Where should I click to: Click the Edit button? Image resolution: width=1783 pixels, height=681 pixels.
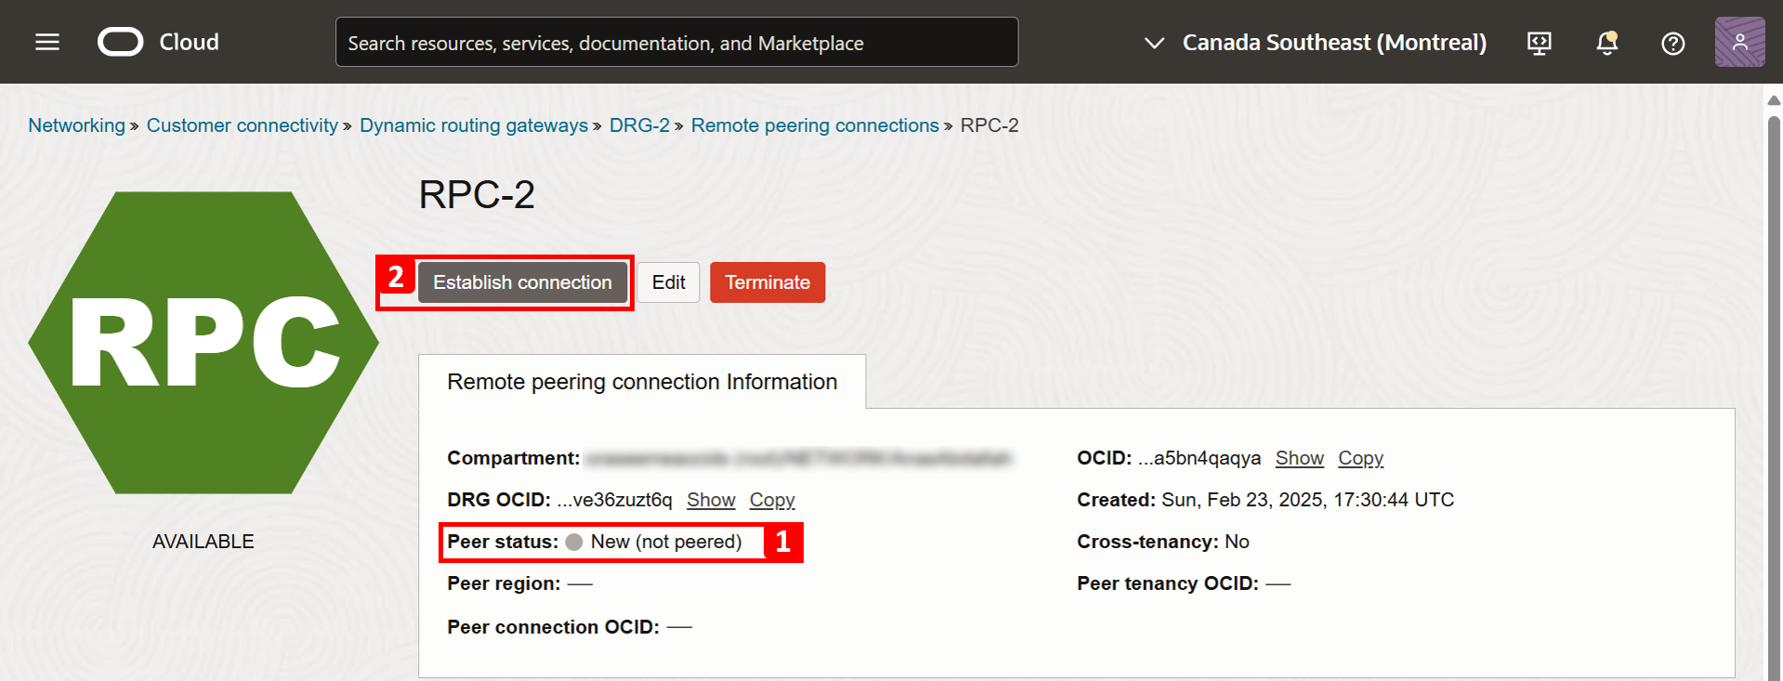click(668, 282)
